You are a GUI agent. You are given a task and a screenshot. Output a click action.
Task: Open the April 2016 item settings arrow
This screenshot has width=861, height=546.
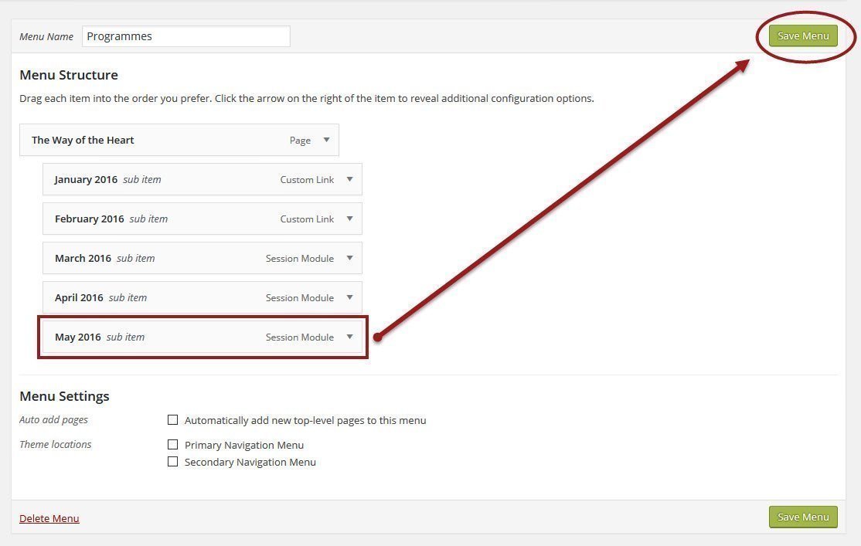point(349,297)
